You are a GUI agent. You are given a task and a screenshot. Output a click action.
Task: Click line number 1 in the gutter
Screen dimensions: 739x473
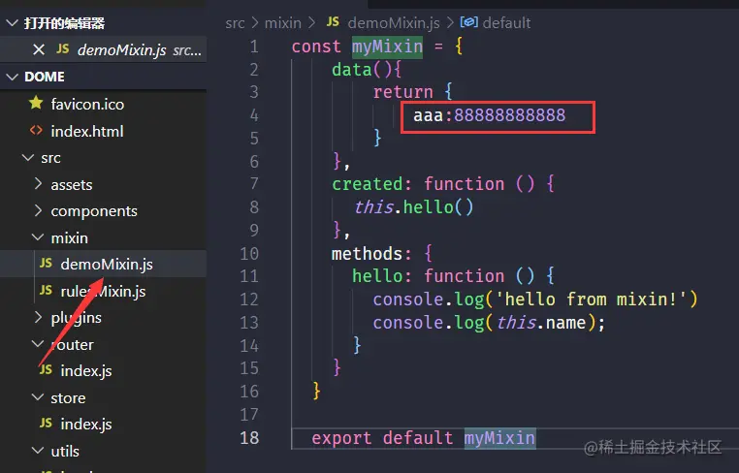tap(254, 47)
